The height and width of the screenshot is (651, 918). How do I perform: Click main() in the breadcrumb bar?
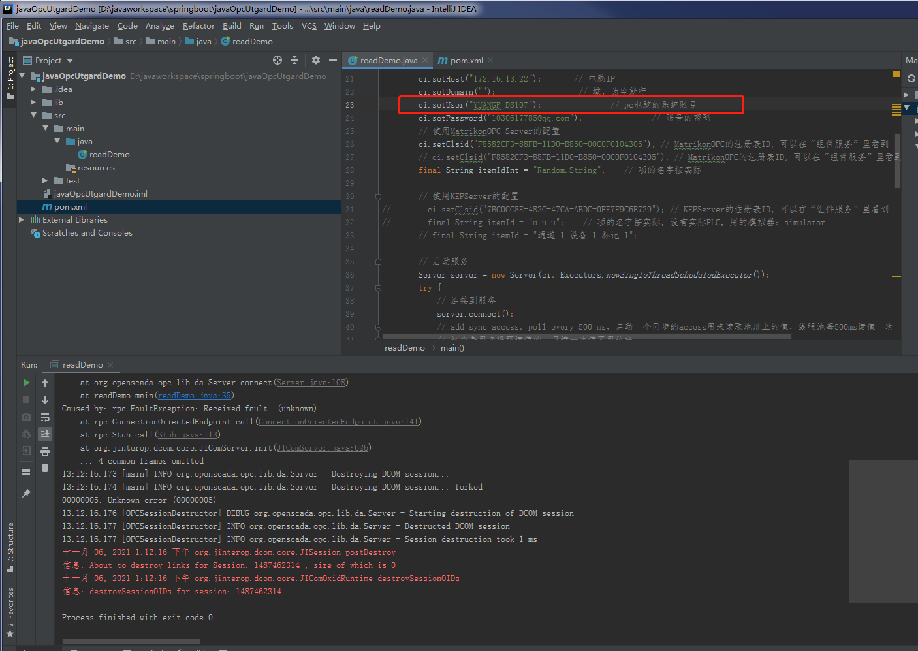tap(452, 347)
